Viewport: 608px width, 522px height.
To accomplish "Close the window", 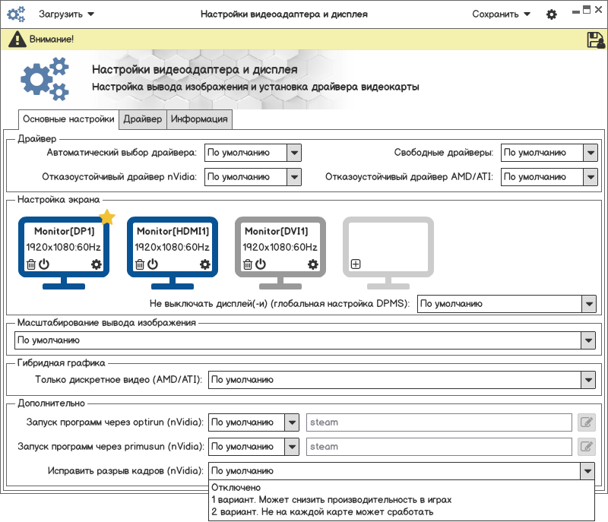I will tap(598, 10).
